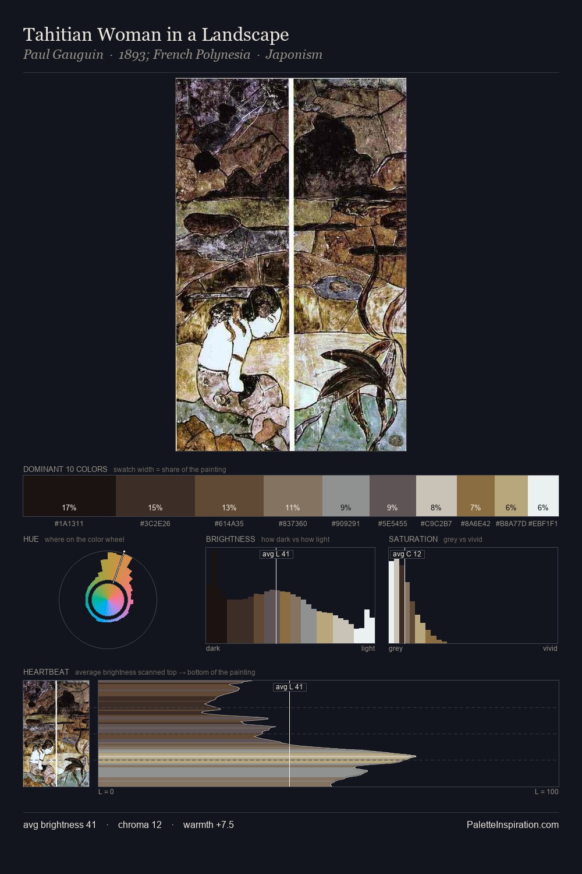Click 'avg brightness 41' in footer

tap(59, 824)
